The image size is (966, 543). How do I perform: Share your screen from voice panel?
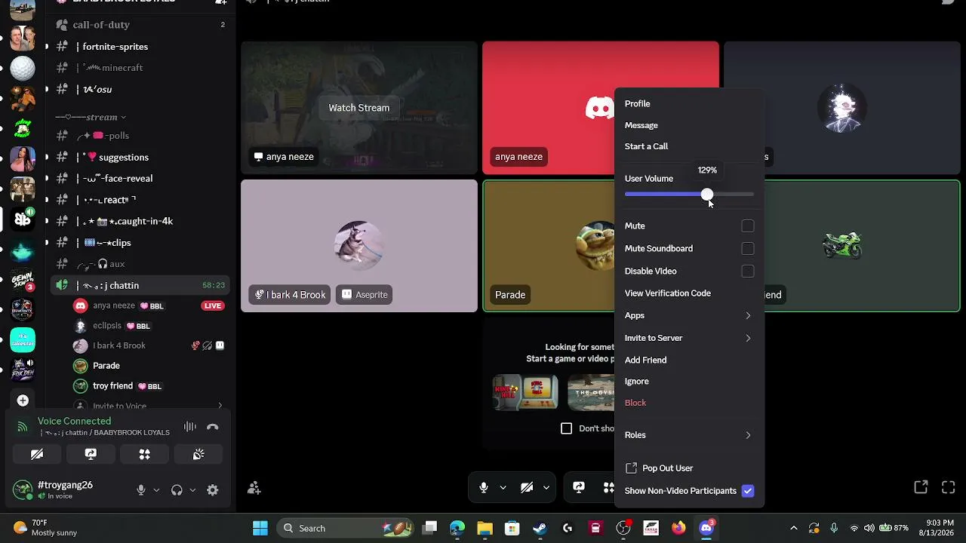click(x=91, y=454)
